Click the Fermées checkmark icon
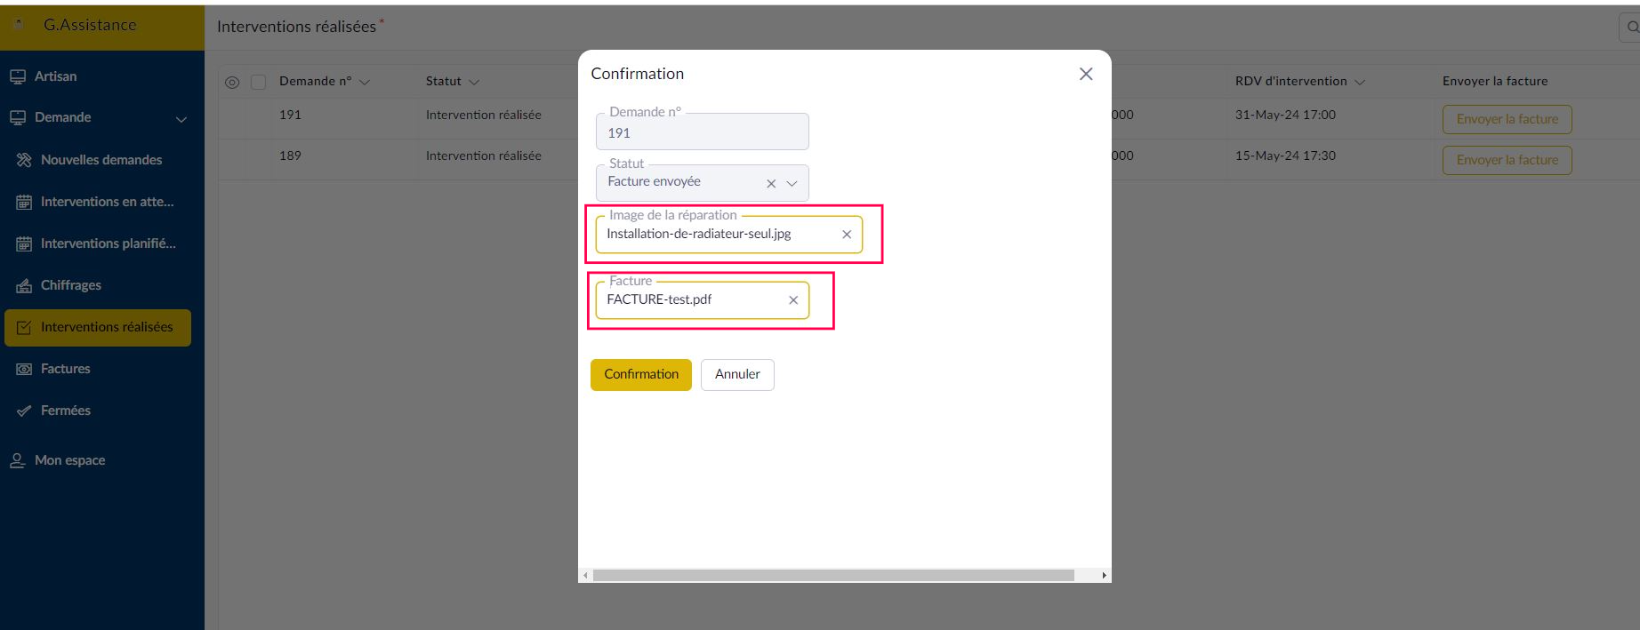This screenshot has width=1640, height=630. point(24,411)
